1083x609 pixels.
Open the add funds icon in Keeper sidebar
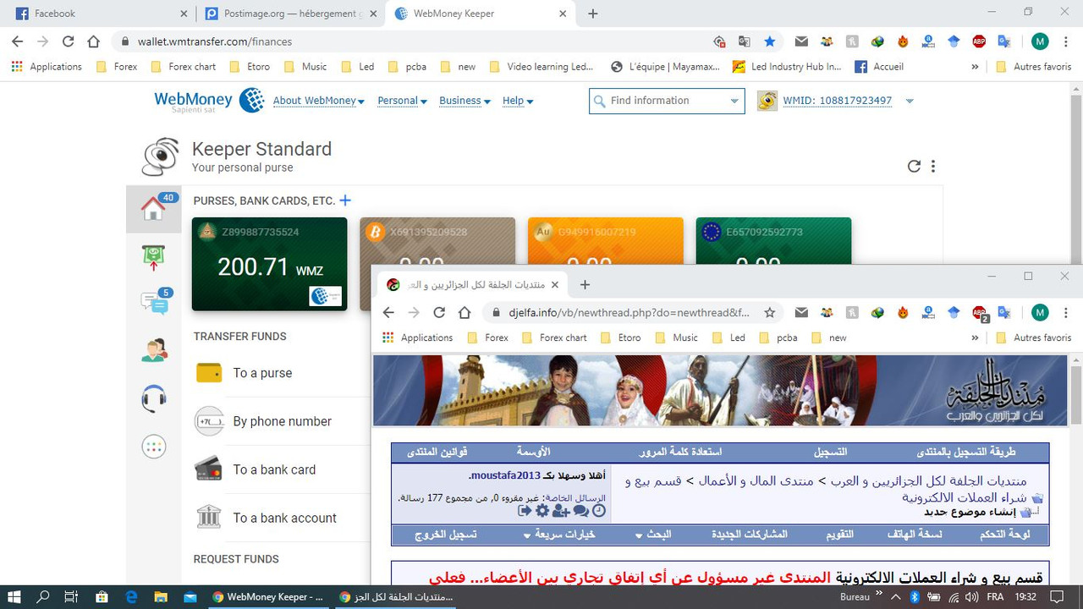(153, 258)
